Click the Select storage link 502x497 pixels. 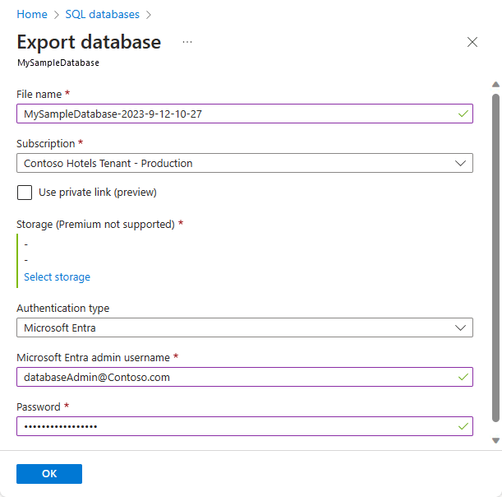pos(57,277)
